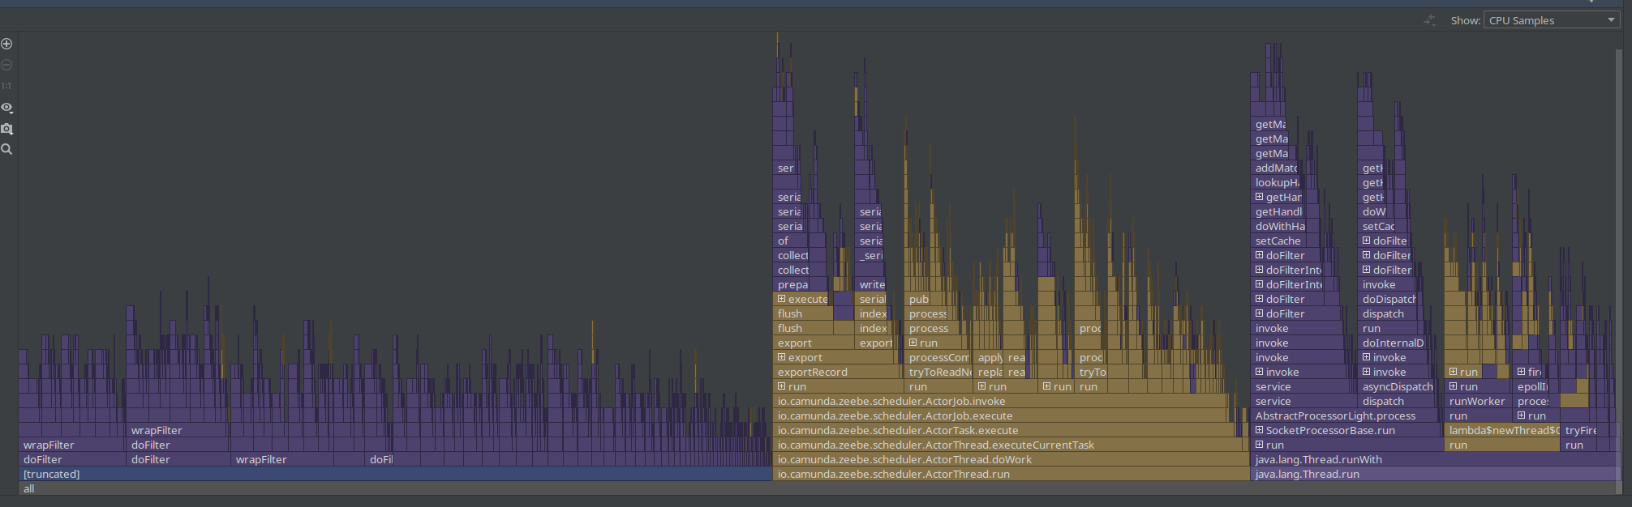The height and width of the screenshot is (507, 1632).
Task: Select the doWithHa frame
Action: click(1278, 226)
